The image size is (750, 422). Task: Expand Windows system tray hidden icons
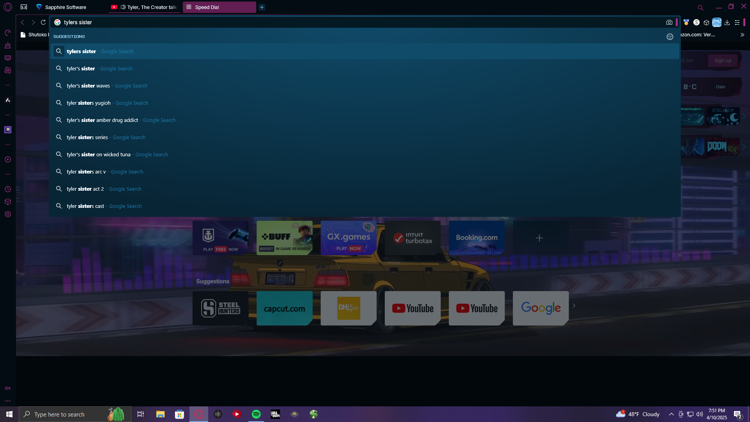point(671,414)
